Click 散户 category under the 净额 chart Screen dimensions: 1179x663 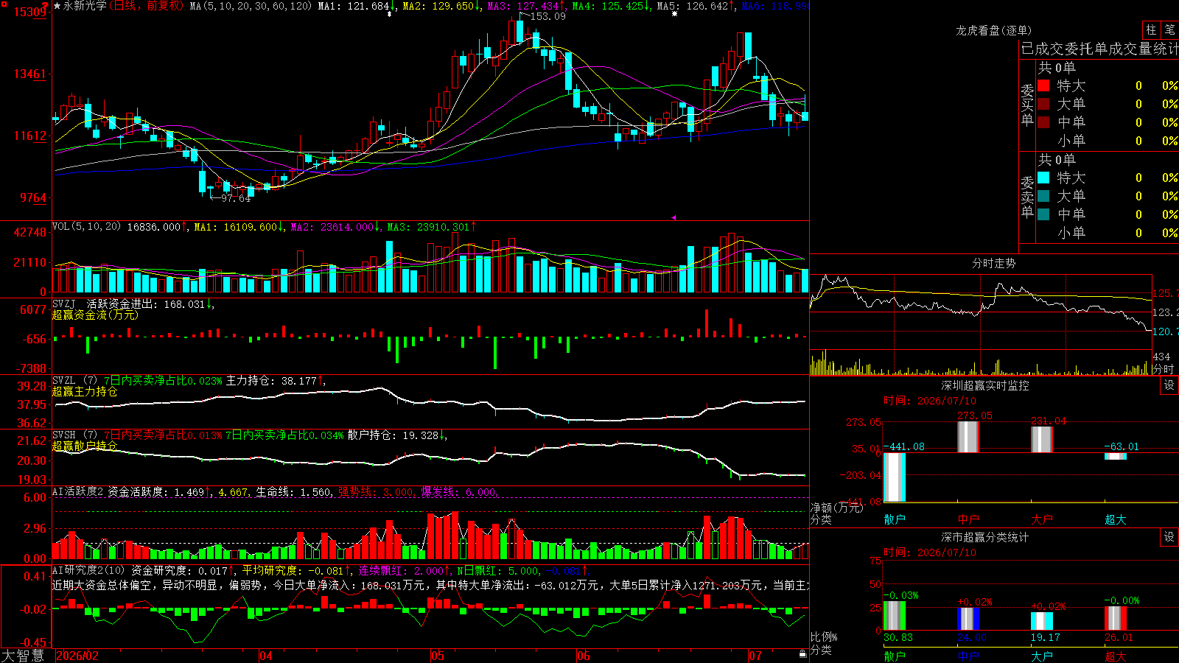[895, 519]
